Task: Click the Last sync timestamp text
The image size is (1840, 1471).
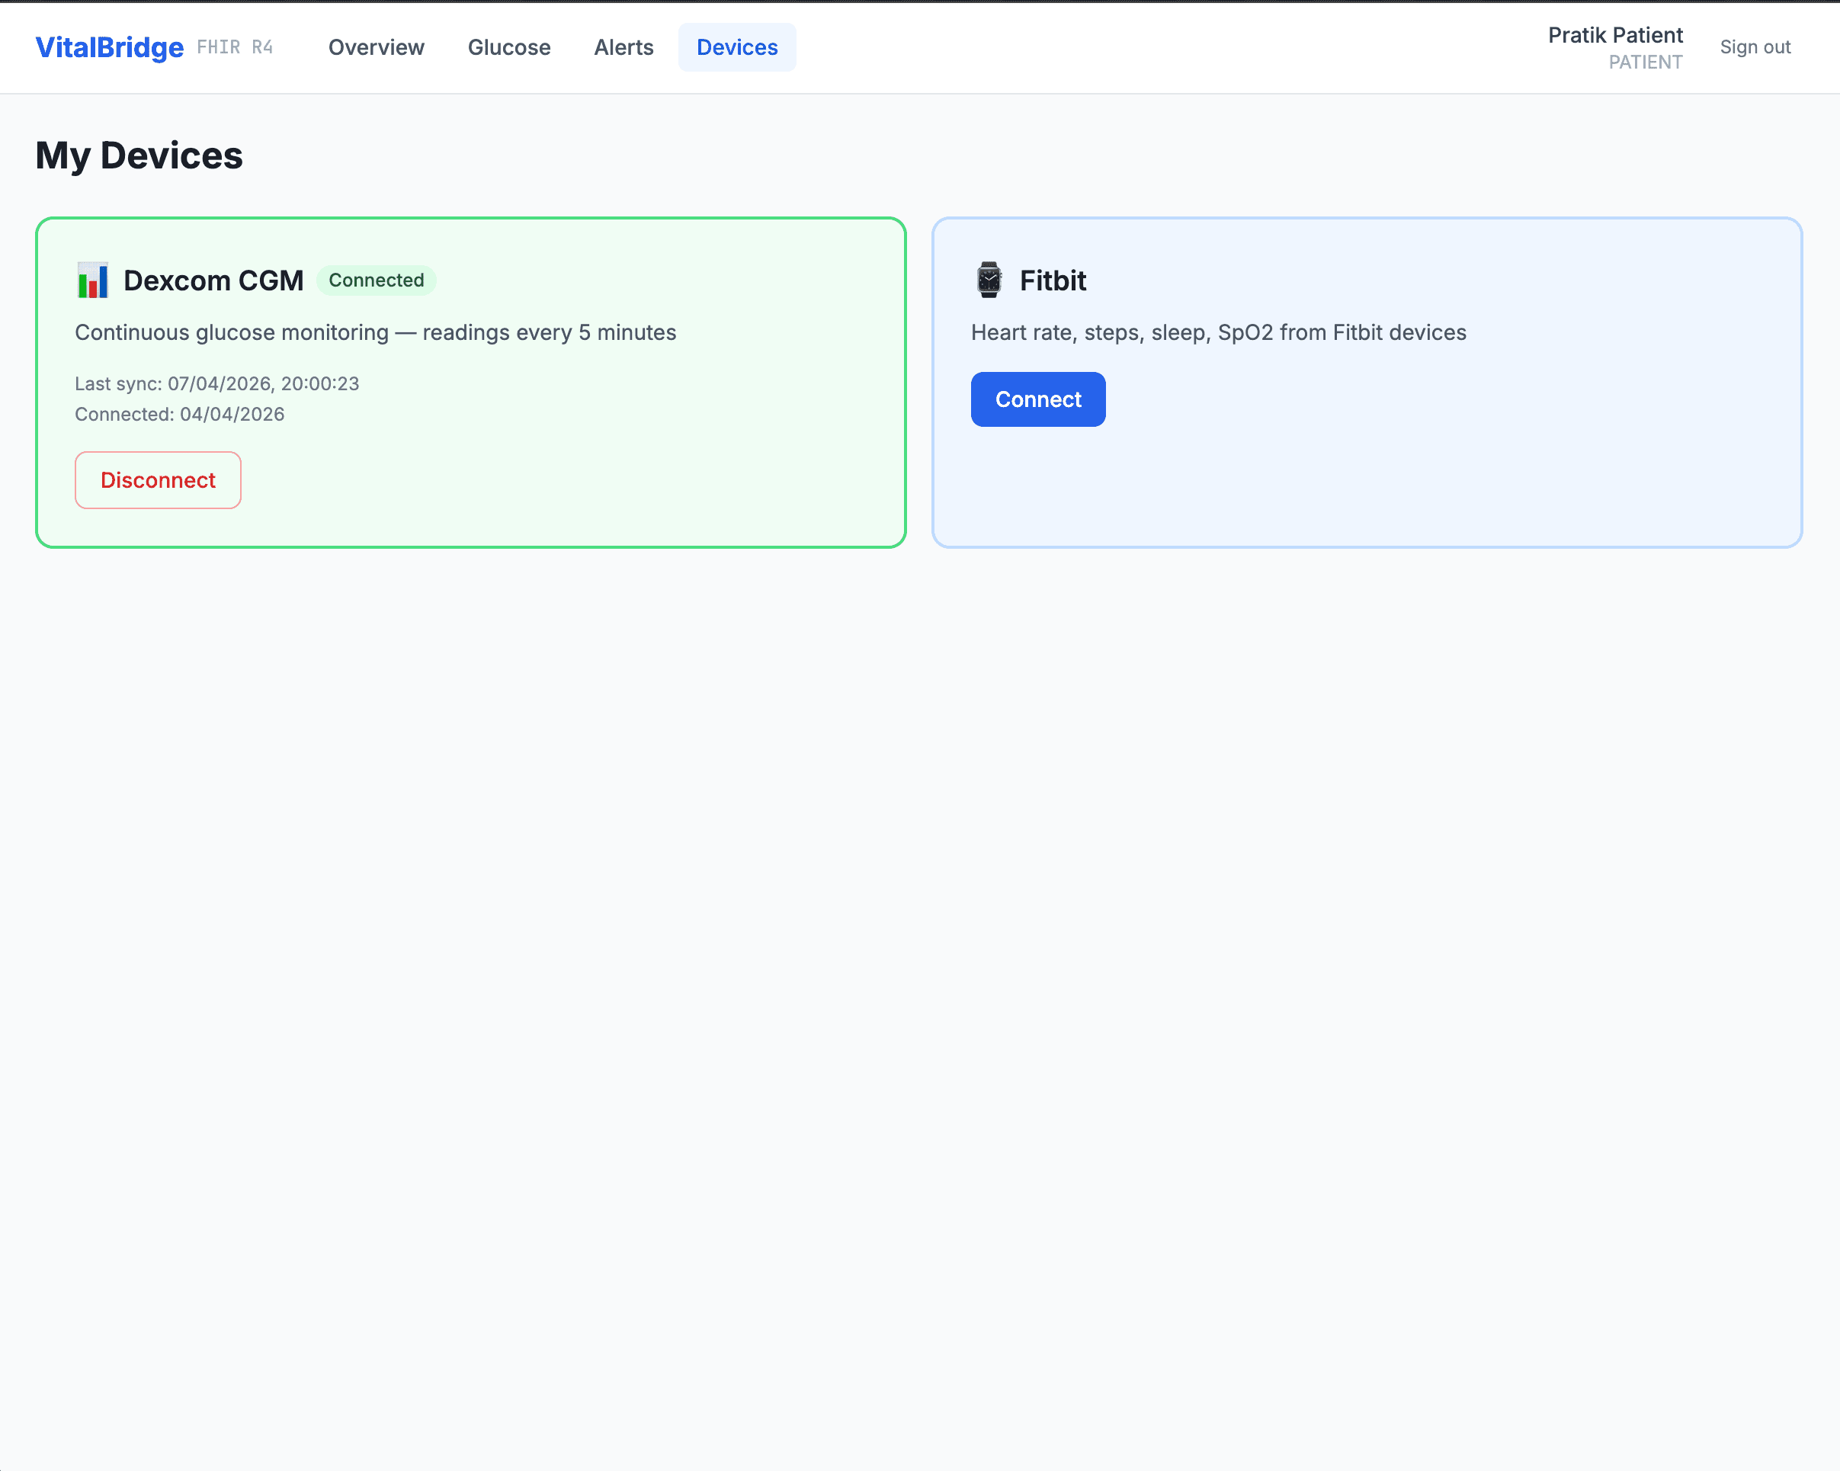Action: click(216, 384)
